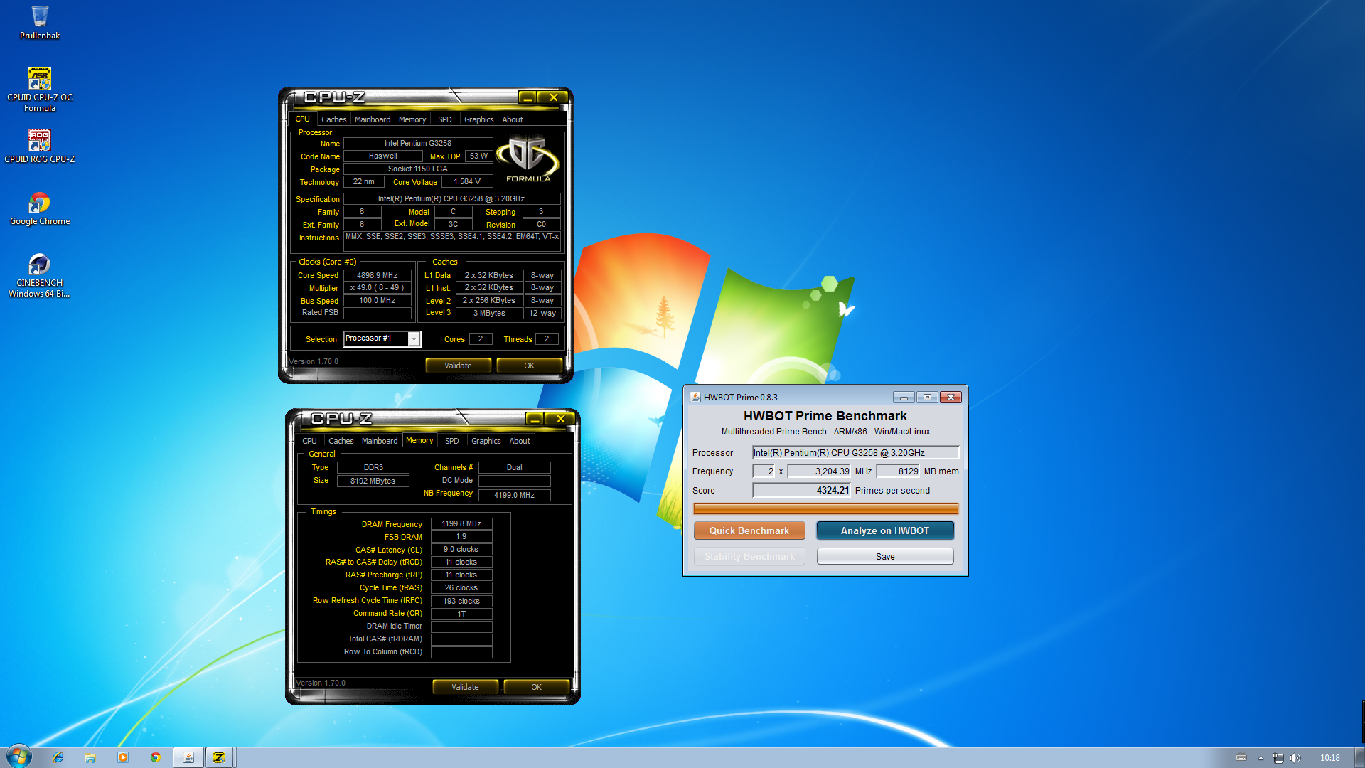Close the lower CPU-Z Memory window

pyautogui.click(x=560, y=419)
